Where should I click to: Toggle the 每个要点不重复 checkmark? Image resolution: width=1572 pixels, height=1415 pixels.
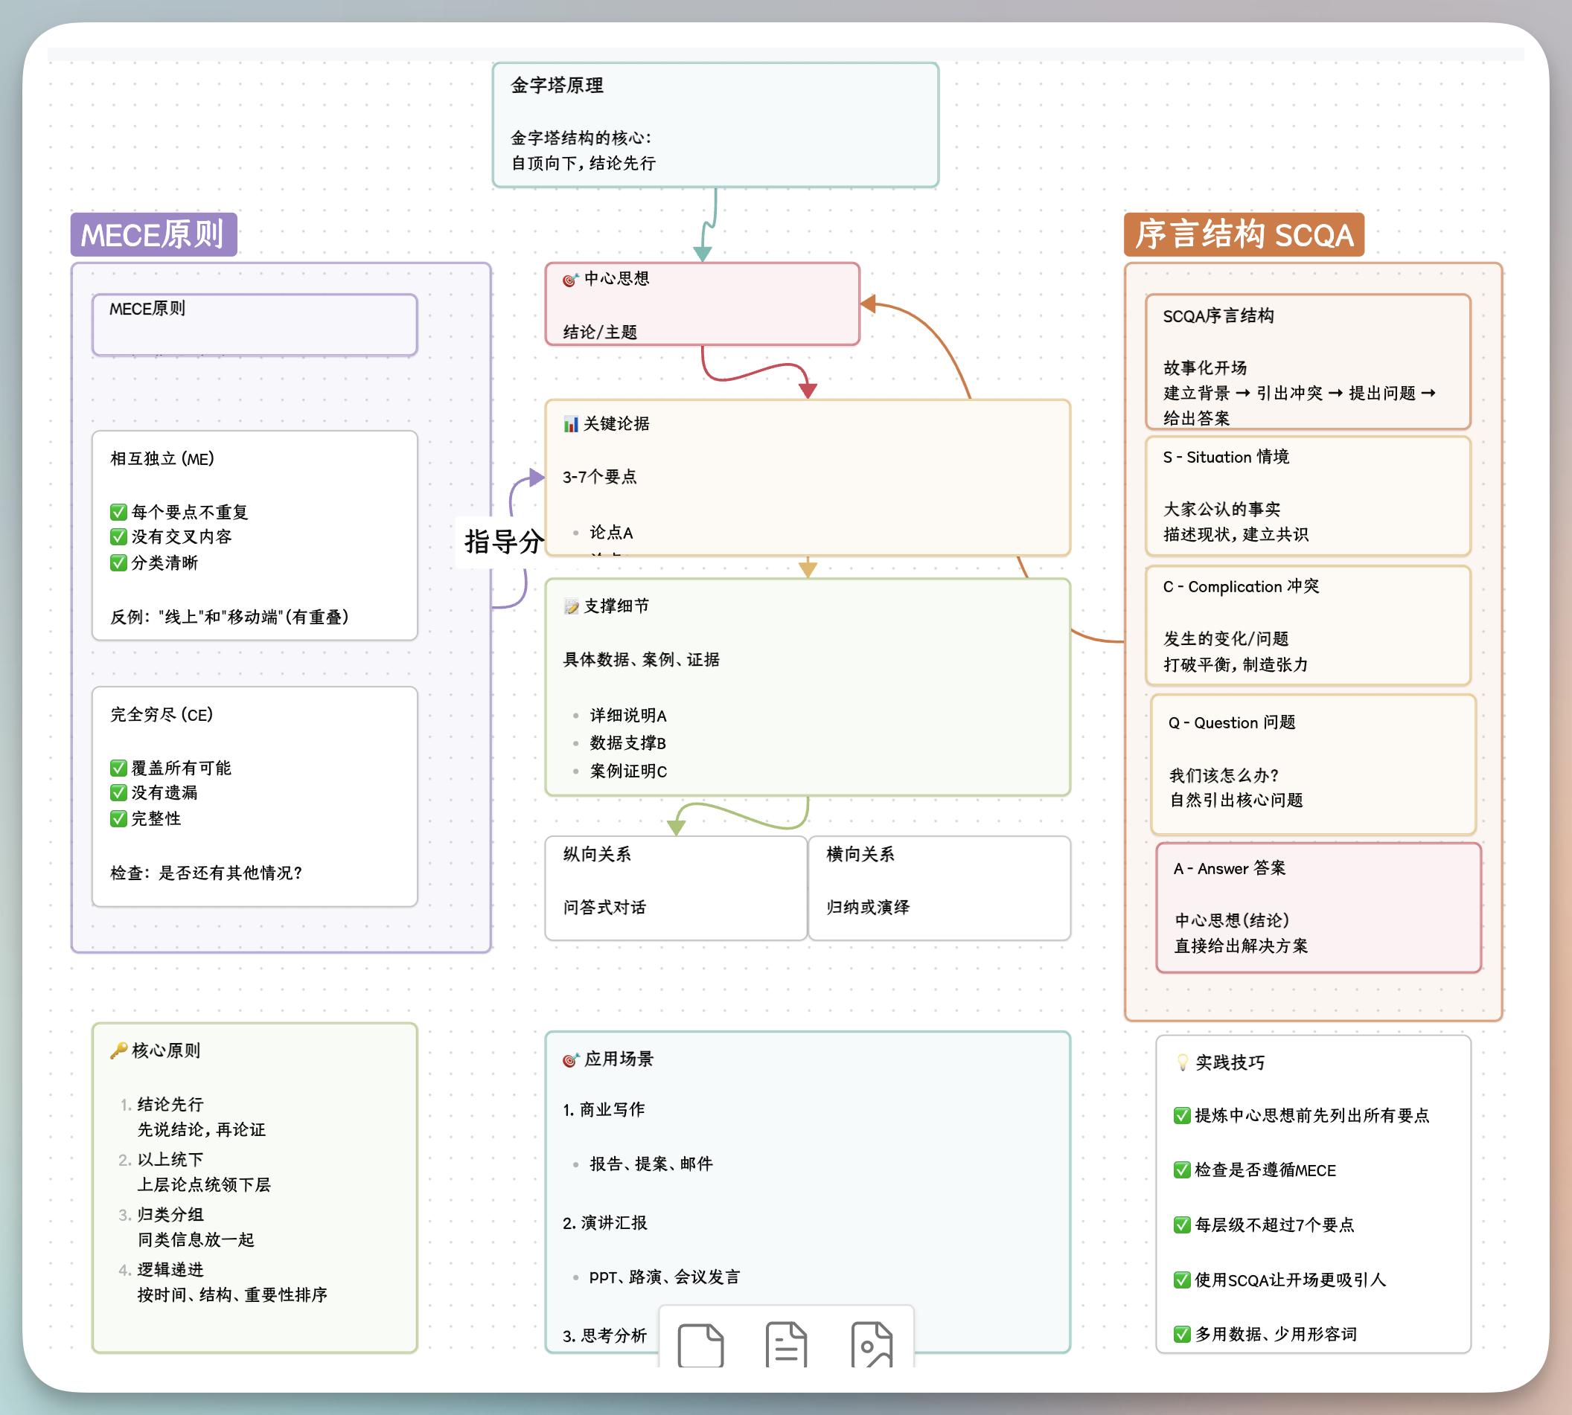point(118,511)
